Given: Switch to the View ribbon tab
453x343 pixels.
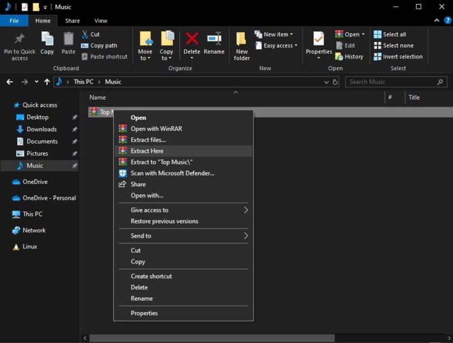Looking at the screenshot, I should tap(101, 21).
